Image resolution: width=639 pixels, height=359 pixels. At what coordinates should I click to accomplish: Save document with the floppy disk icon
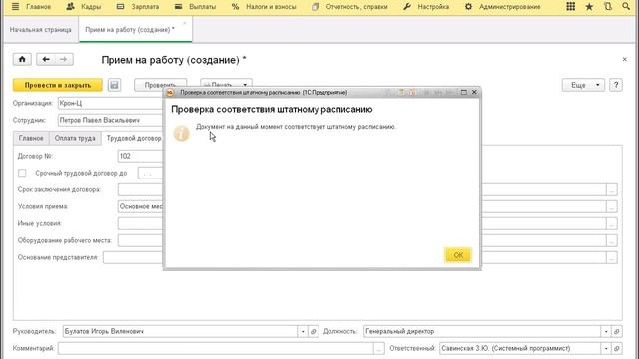[114, 85]
